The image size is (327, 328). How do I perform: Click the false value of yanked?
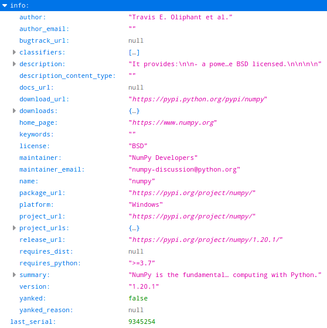coord(138,298)
